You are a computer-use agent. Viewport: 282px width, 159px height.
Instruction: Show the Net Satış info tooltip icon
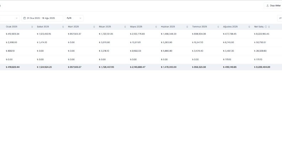(x=266, y=27)
